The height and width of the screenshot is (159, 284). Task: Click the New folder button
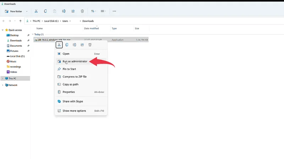14,11
